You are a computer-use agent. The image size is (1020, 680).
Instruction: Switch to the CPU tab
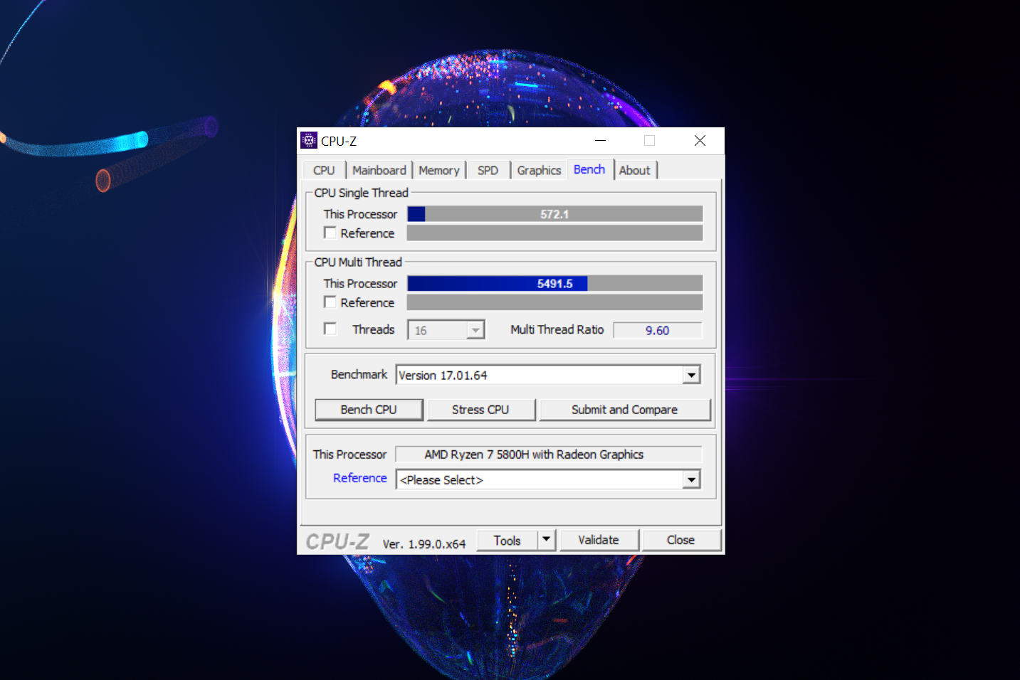click(324, 170)
